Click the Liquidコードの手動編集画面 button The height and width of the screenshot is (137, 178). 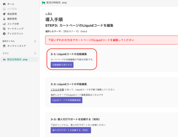[66, 100]
